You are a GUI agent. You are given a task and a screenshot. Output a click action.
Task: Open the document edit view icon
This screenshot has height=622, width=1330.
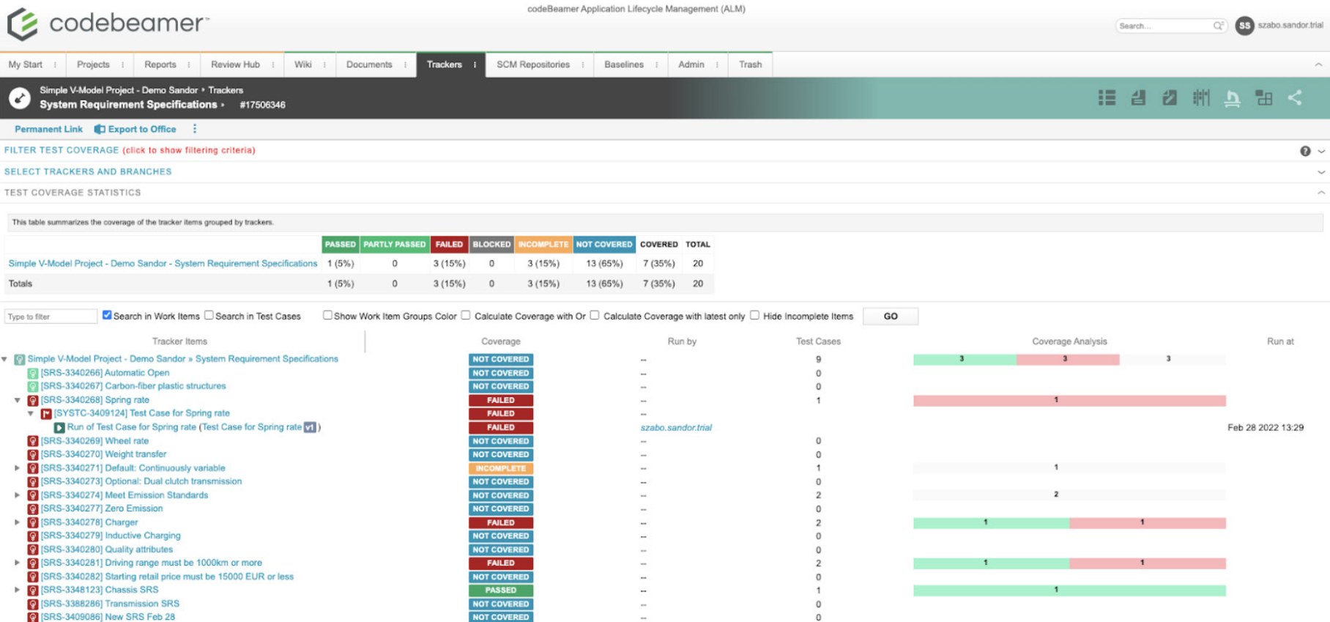click(x=1170, y=97)
